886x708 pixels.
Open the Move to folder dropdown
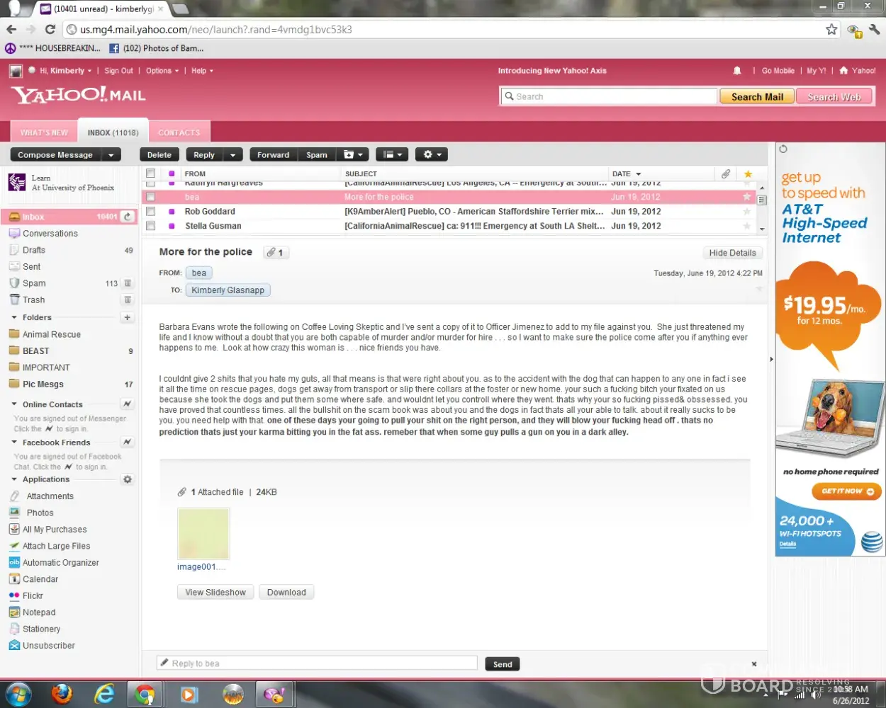pyautogui.click(x=352, y=155)
